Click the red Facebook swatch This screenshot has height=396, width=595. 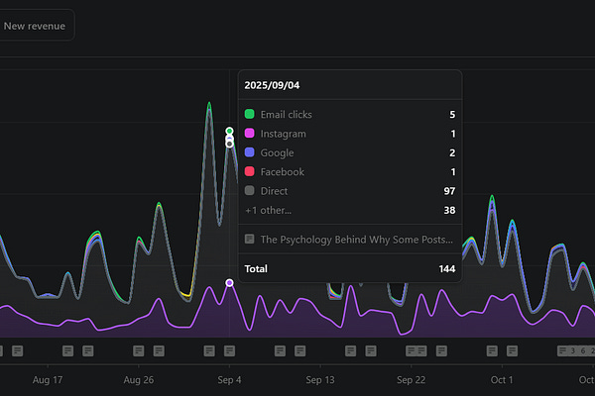tap(249, 171)
